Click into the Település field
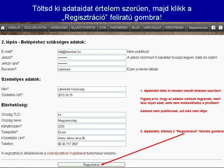The image size is (224, 168). pos(92,132)
